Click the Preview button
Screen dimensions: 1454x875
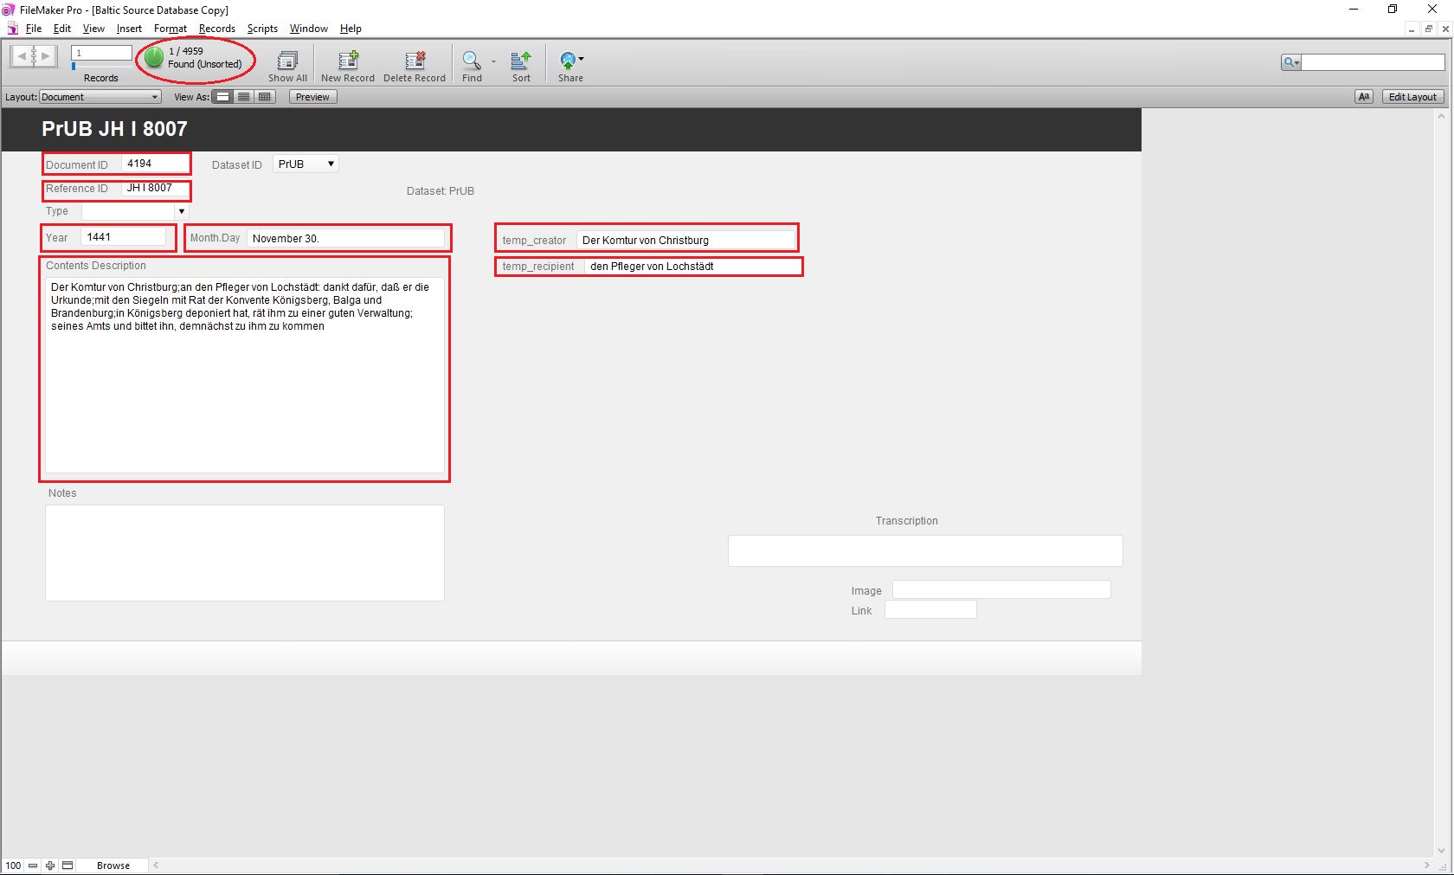click(x=312, y=97)
